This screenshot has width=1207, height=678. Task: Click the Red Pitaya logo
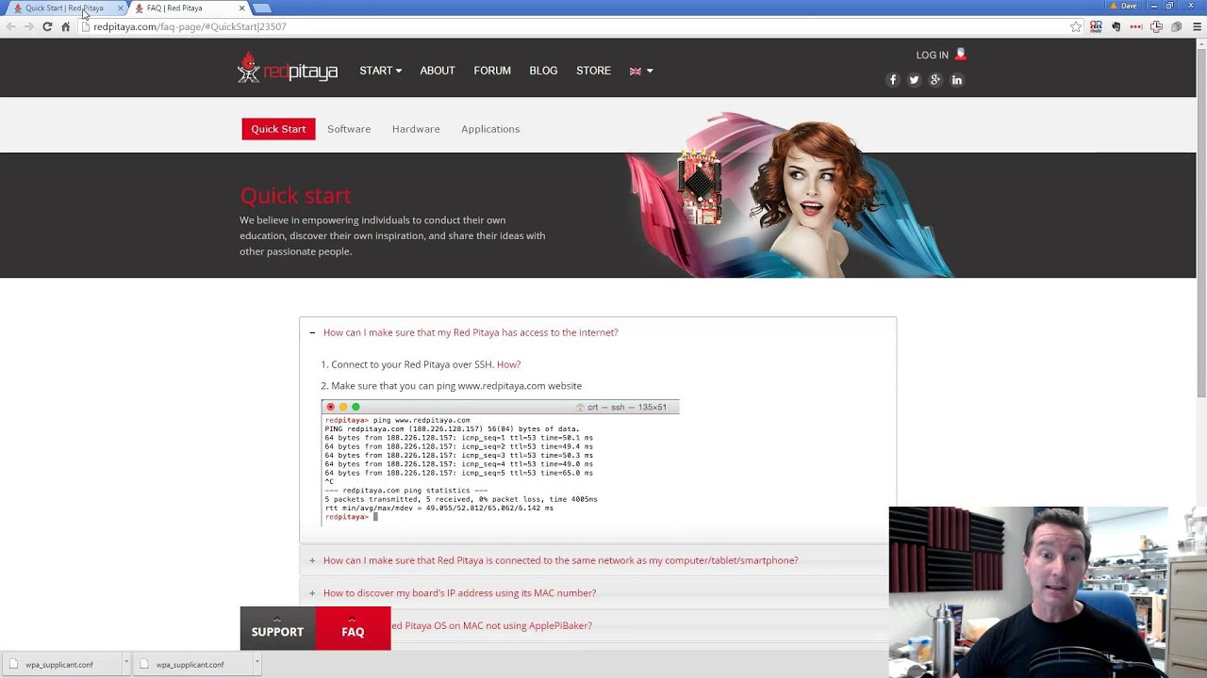pyautogui.click(x=288, y=70)
